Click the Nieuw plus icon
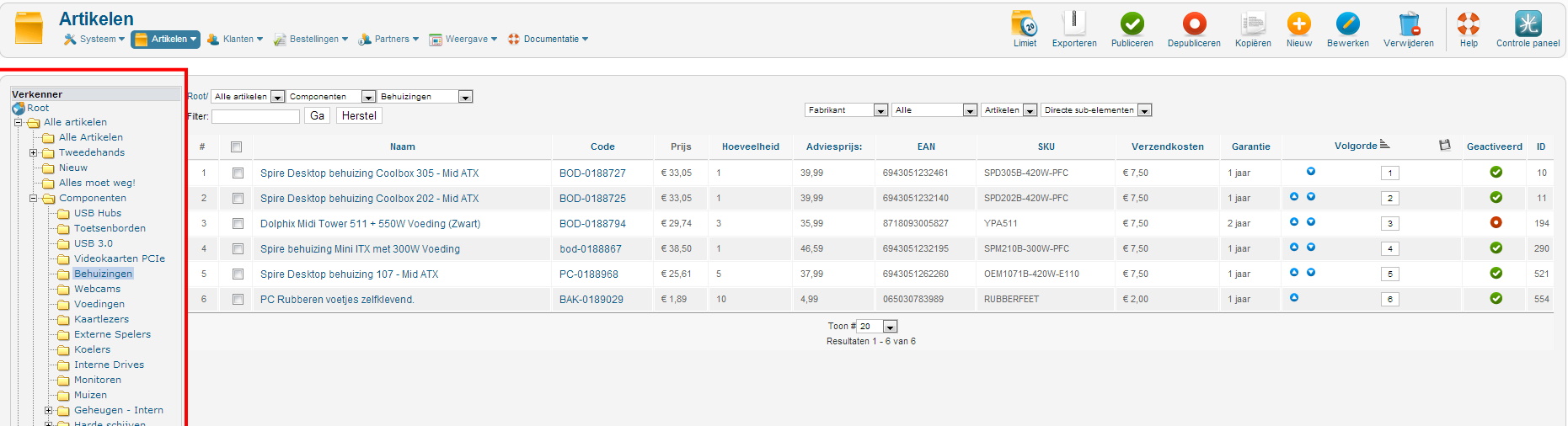Viewport: 1568px width, 426px height. tap(1298, 24)
